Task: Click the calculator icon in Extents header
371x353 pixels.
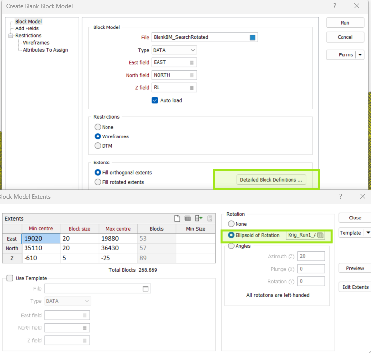Action: [210, 218]
